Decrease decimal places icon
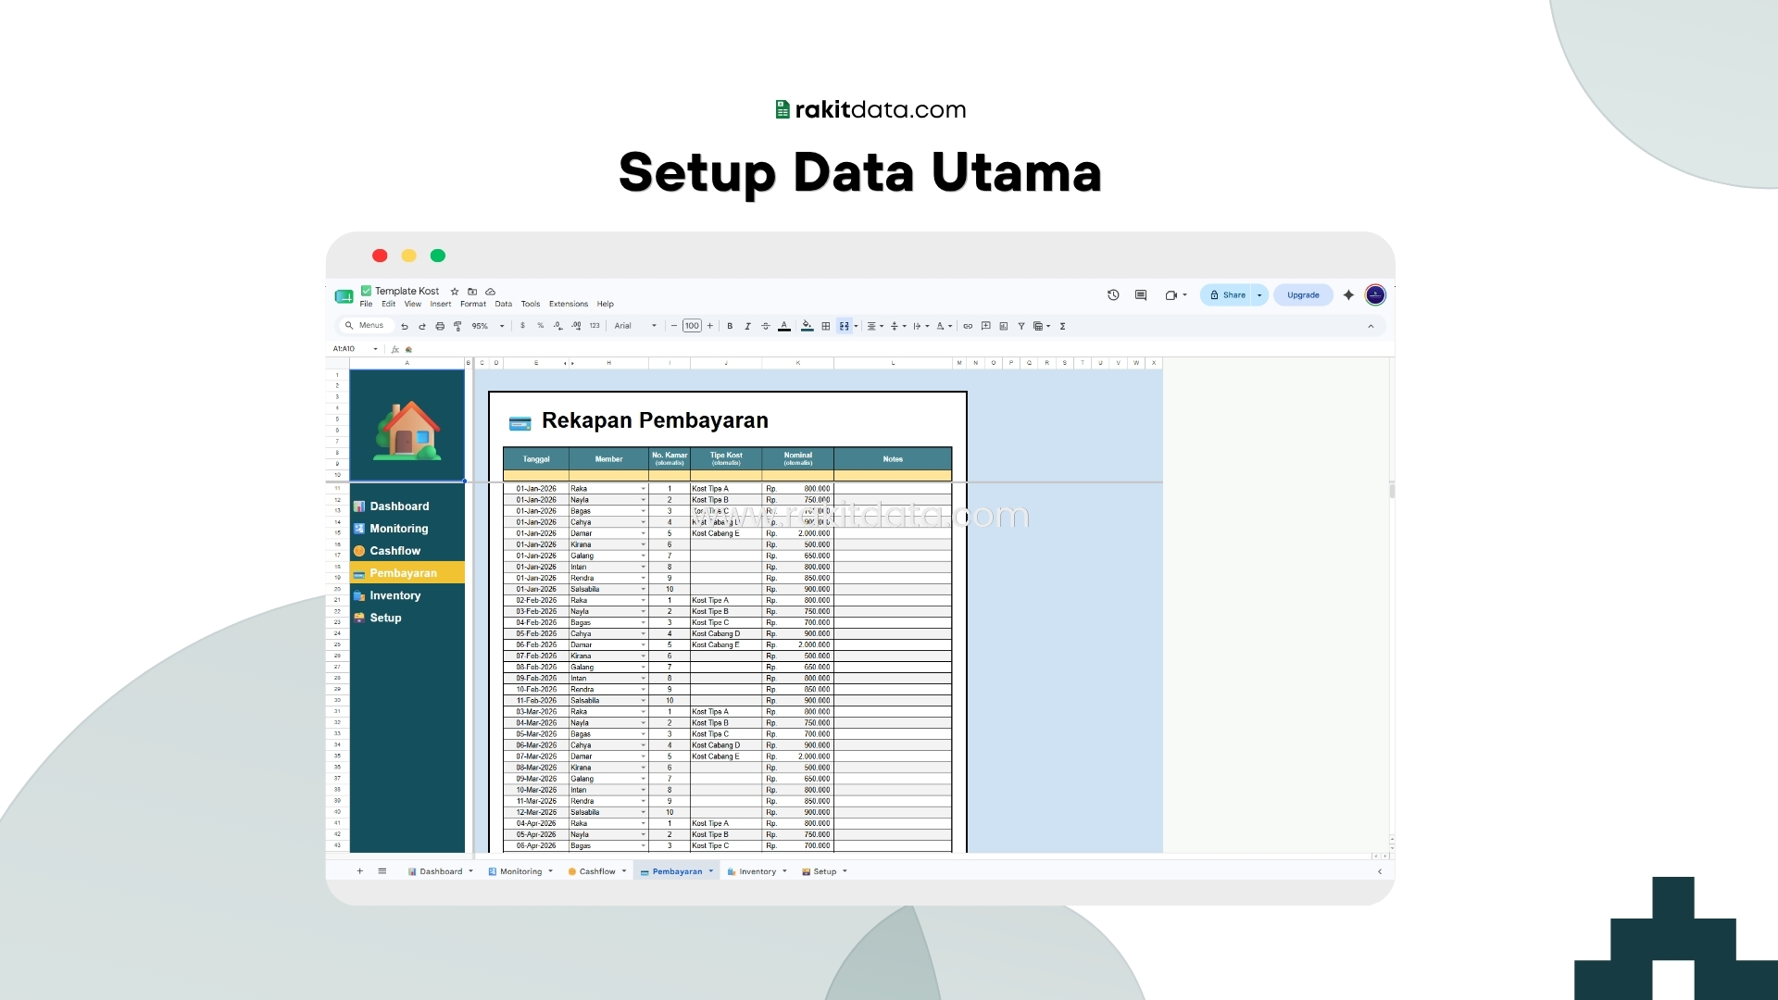 [557, 326]
